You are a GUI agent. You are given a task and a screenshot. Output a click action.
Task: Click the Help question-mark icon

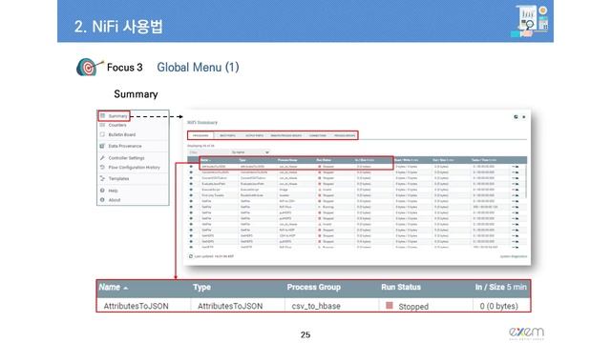tap(102, 191)
